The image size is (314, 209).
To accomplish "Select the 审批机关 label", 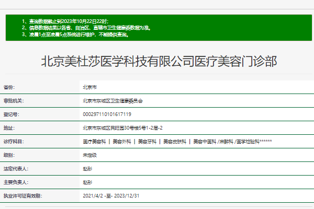I will click(14, 101).
